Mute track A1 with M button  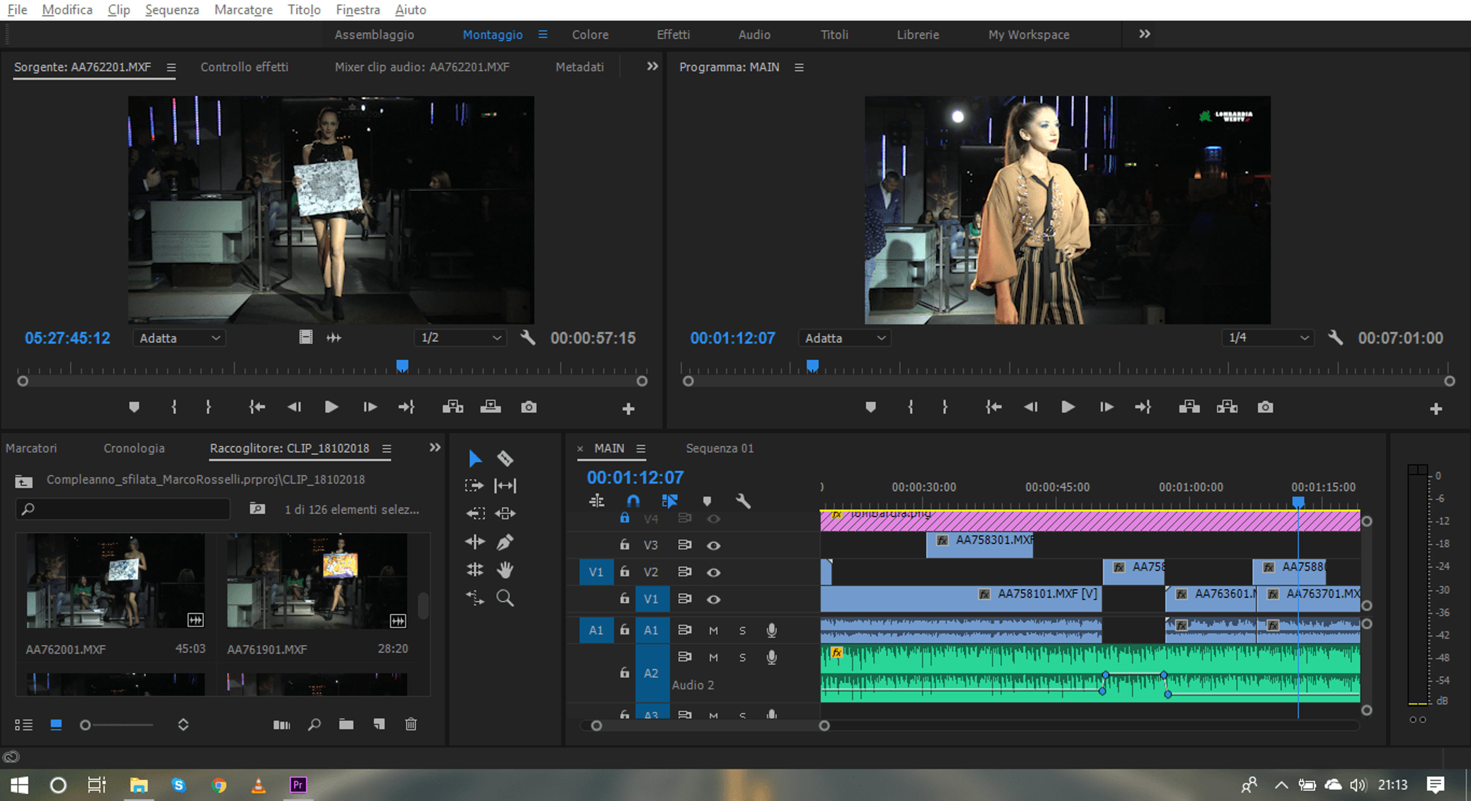713,630
